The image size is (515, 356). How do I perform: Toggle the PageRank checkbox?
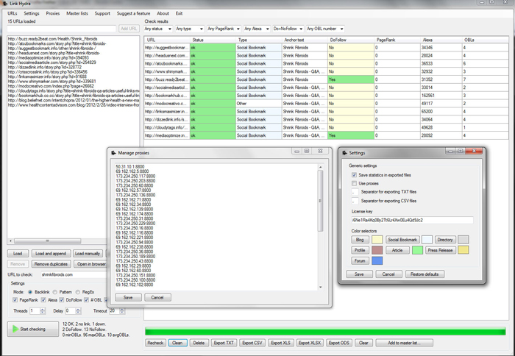point(15,300)
